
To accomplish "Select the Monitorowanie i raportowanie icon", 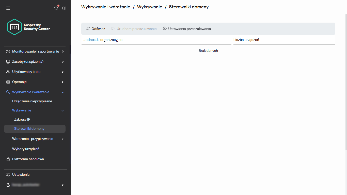I will (8, 51).
